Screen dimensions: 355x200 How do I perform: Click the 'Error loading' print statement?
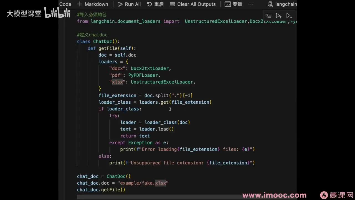[x=187, y=149]
